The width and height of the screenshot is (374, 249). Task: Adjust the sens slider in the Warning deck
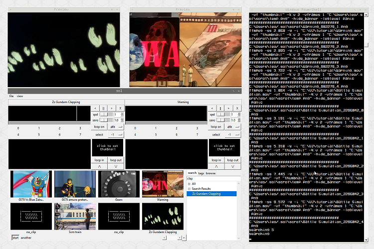[x=223, y=120]
